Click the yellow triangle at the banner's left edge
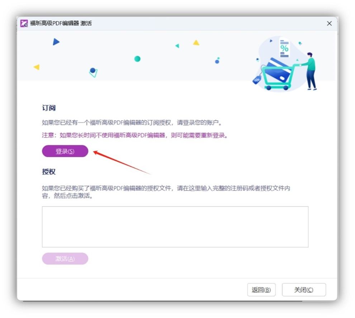The height and width of the screenshot is (318, 355). pos(37,67)
